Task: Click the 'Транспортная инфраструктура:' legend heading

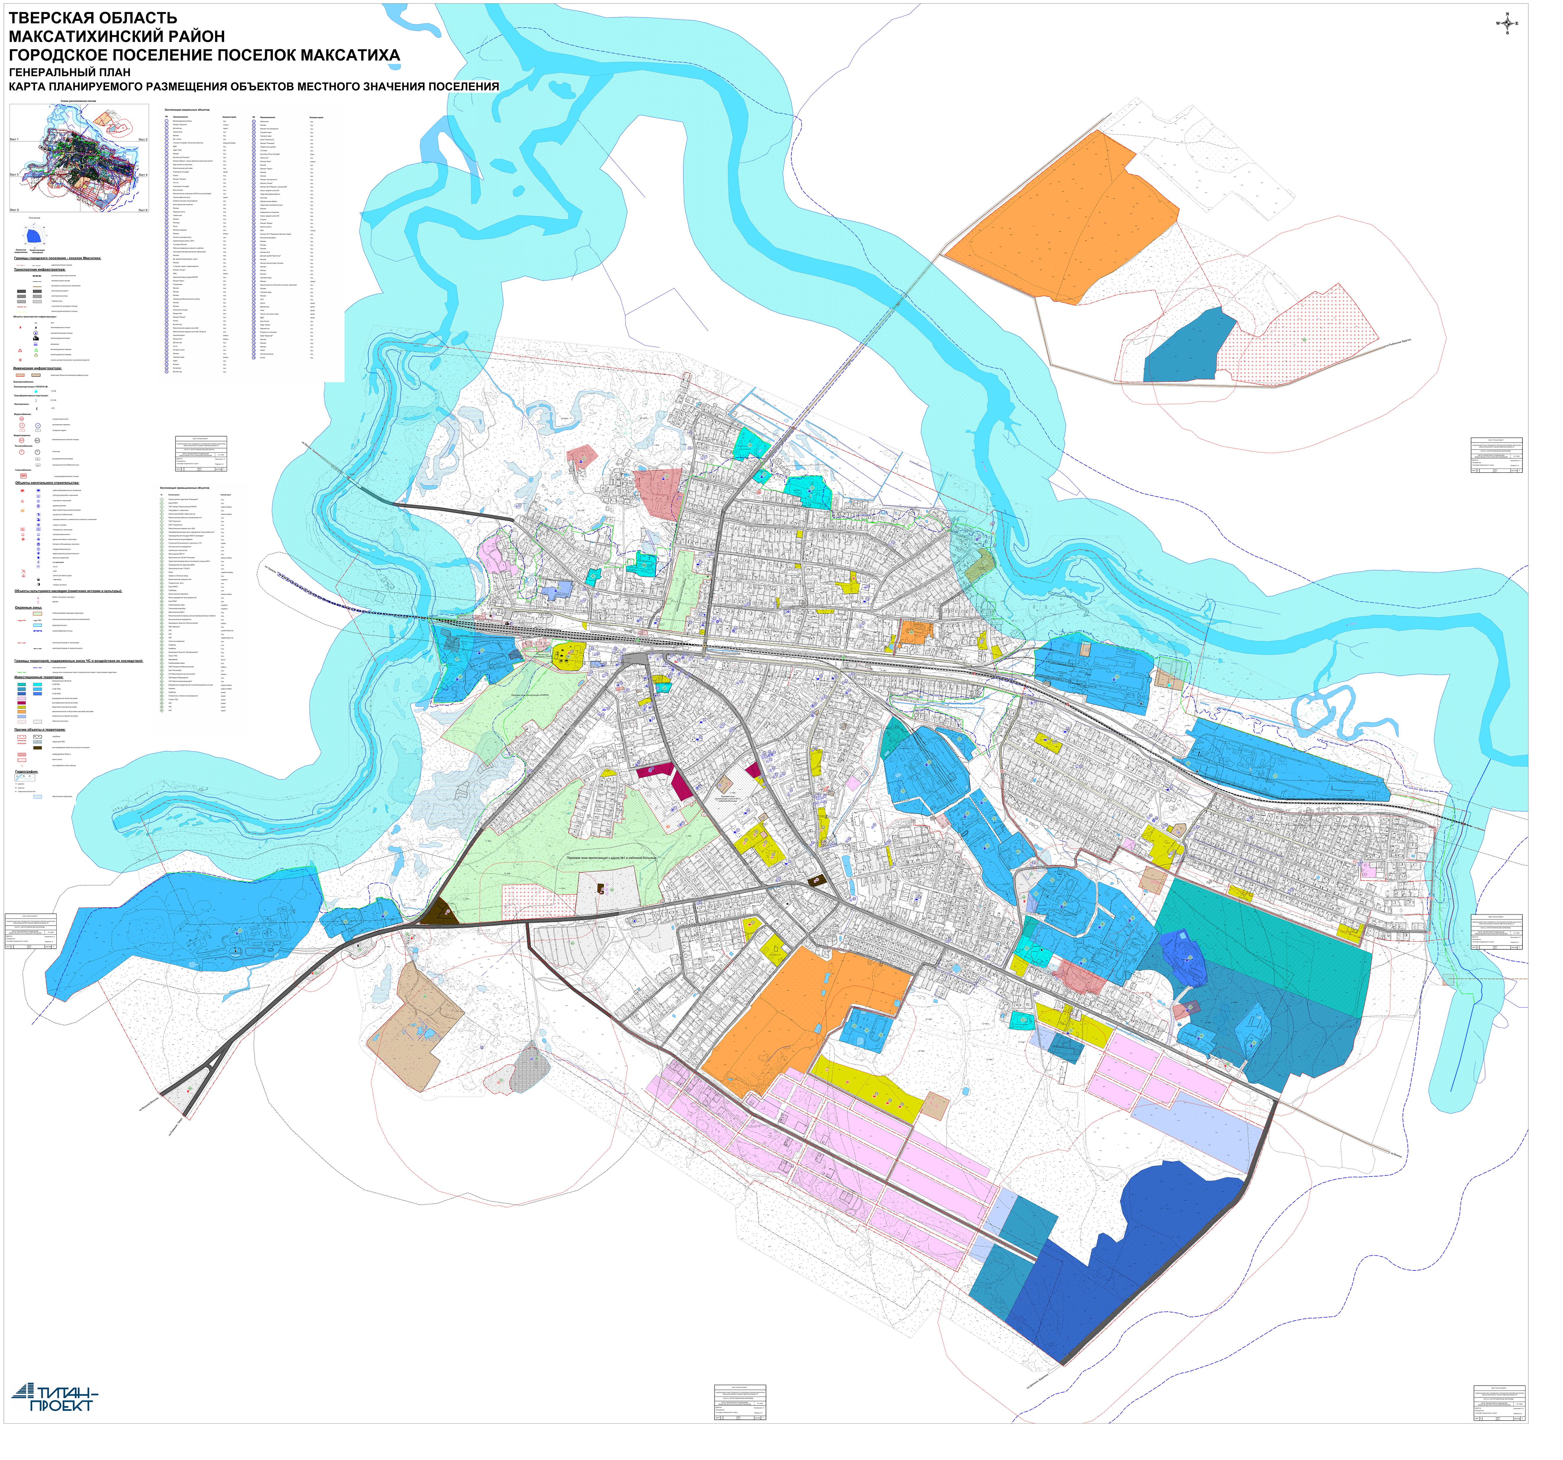Action: coord(40,270)
